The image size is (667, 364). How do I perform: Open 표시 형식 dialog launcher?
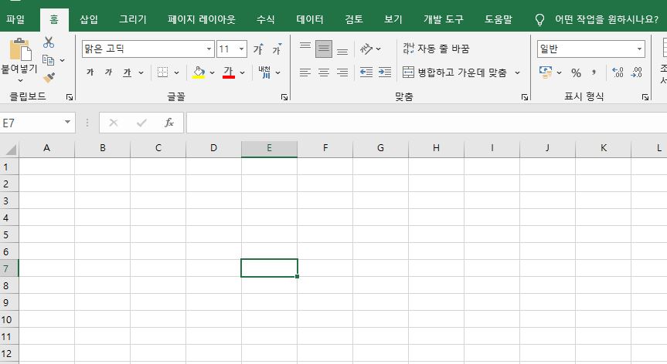[645, 97]
